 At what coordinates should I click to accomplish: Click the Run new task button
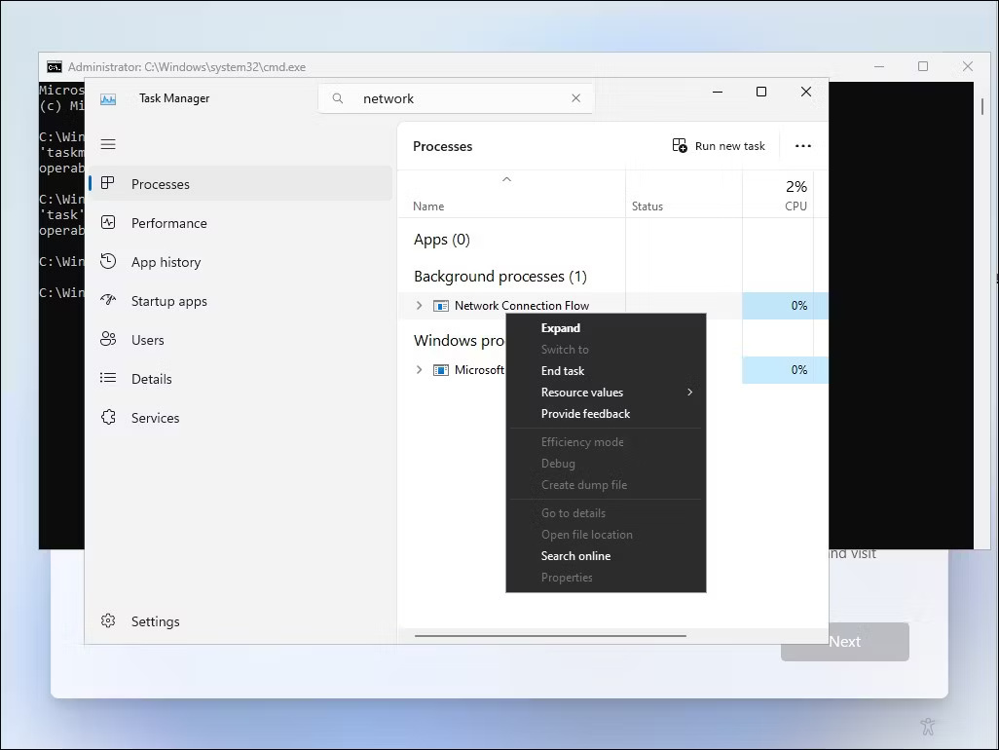coord(720,145)
